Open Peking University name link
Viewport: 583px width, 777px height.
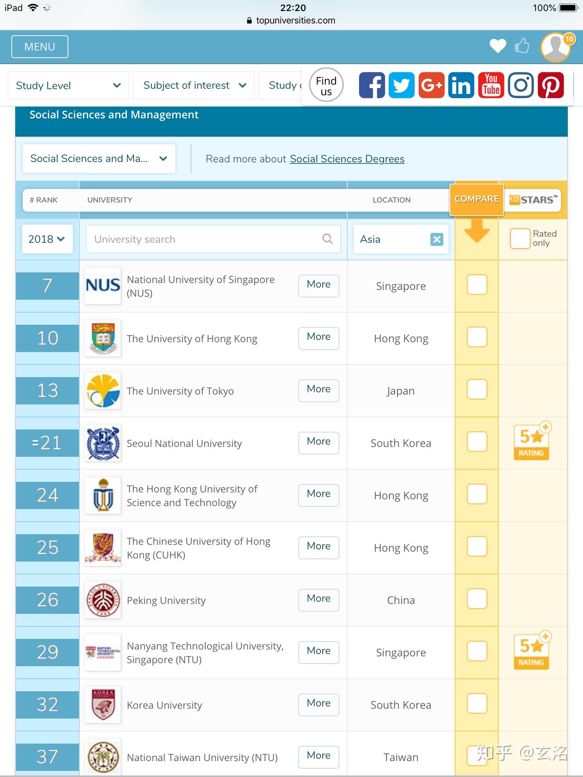(166, 600)
